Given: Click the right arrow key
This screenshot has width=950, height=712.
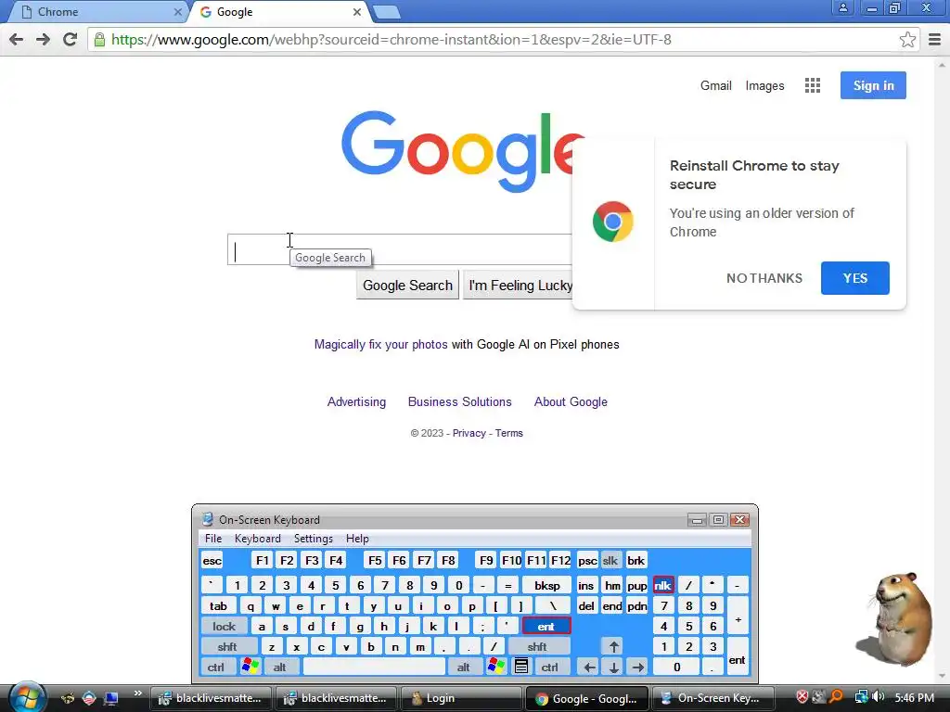Looking at the screenshot, I should 637,667.
